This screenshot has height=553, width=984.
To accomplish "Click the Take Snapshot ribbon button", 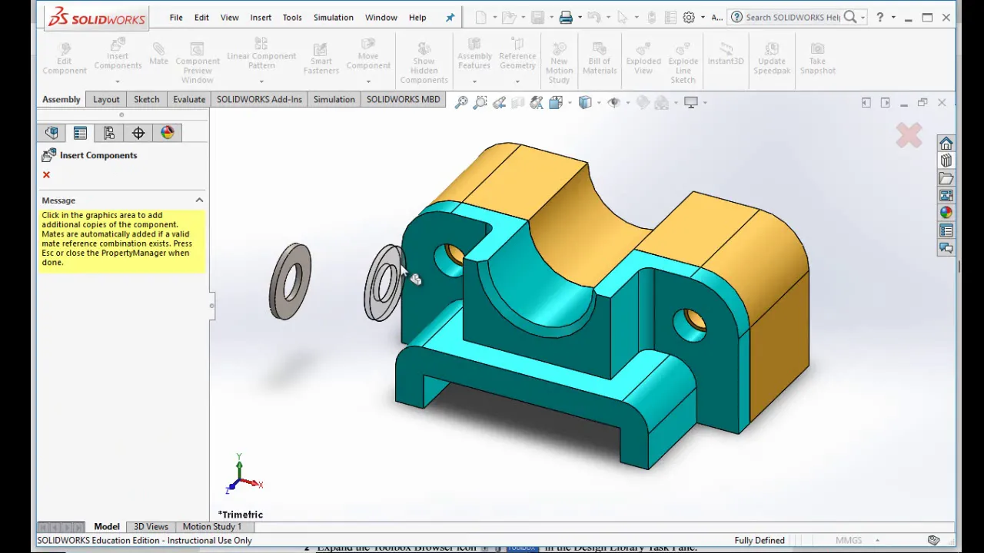I will [817, 58].
